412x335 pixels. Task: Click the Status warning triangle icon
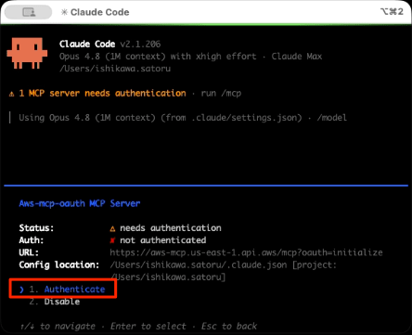(x=112, y=228)
